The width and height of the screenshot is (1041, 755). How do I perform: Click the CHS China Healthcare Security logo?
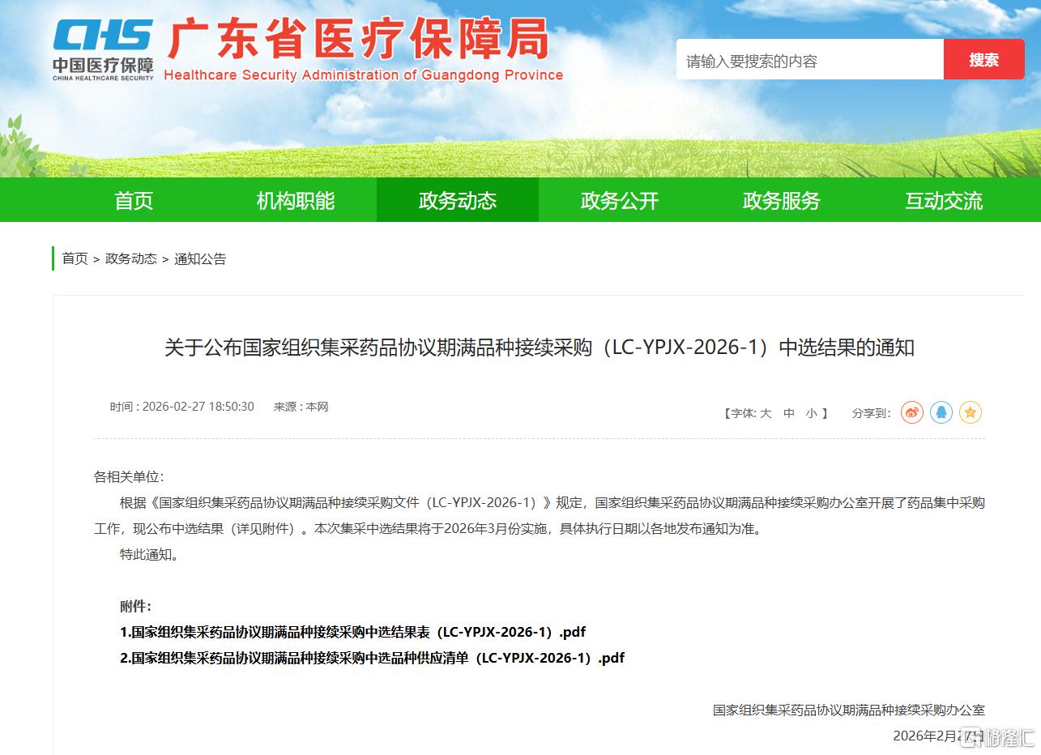click(x=103, y=49)
